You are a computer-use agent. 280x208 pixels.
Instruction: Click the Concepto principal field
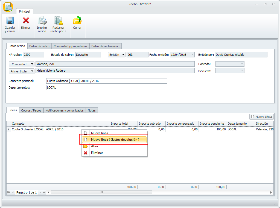[x=107, y=81]
